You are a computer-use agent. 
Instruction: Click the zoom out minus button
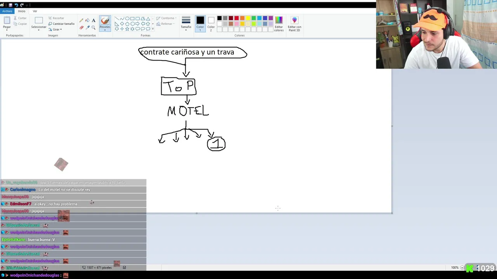click(x=462, y=268)
